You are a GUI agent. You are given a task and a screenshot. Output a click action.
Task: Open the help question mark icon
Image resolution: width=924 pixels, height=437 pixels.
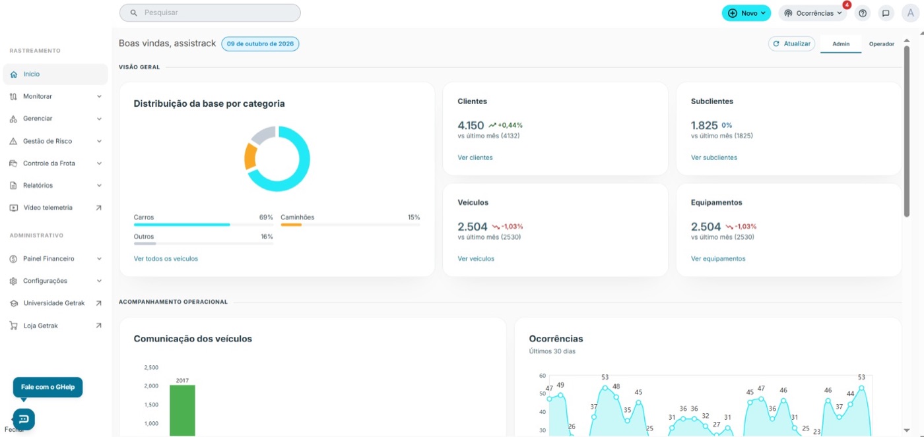point(863,13)
